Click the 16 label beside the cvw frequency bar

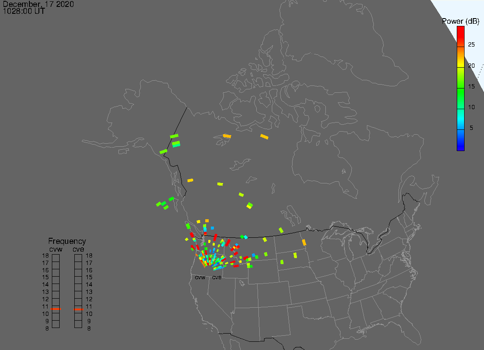click(x=45, y=270)
